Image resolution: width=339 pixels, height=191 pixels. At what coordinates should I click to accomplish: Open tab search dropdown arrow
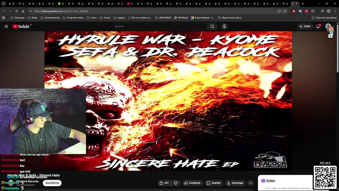click(x=3, y=3)
